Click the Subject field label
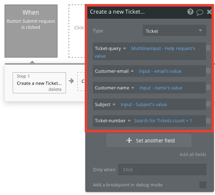Viewport: 215px width, 195px height. pyautogui.click(x=102, y=105)
